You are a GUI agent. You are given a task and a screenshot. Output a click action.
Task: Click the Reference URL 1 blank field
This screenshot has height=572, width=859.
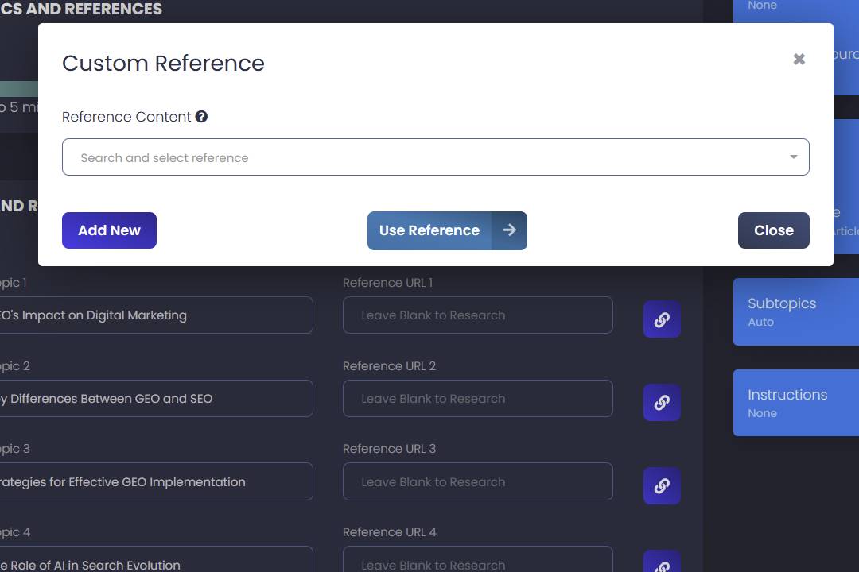[x=477, y=315]
